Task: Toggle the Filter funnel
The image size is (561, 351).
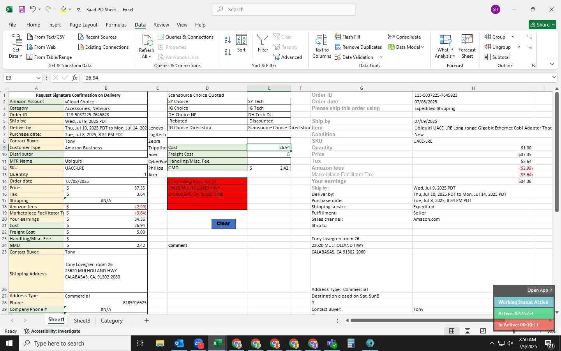Action: (263, 43)
